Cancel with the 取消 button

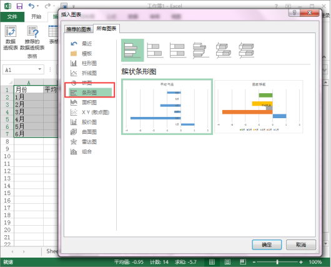(x=301, y=245)
